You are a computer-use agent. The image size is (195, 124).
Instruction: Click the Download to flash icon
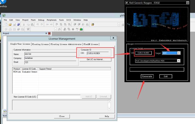(28, 29)
